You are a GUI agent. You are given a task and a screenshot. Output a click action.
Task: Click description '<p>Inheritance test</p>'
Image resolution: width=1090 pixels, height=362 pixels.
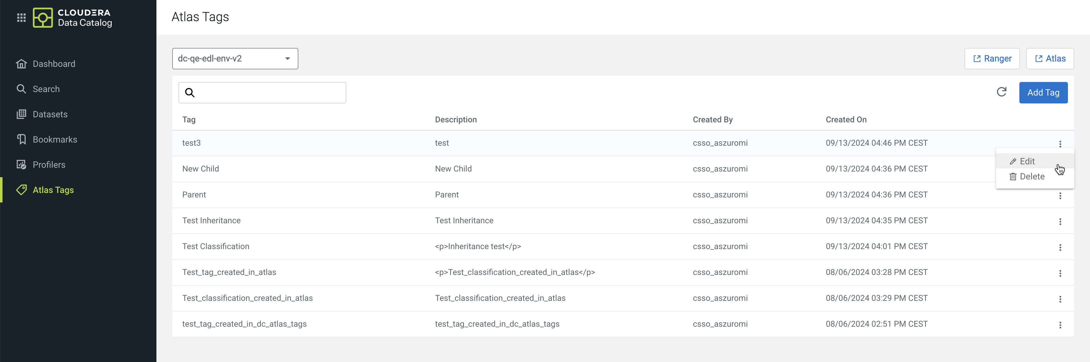(478, 246)
